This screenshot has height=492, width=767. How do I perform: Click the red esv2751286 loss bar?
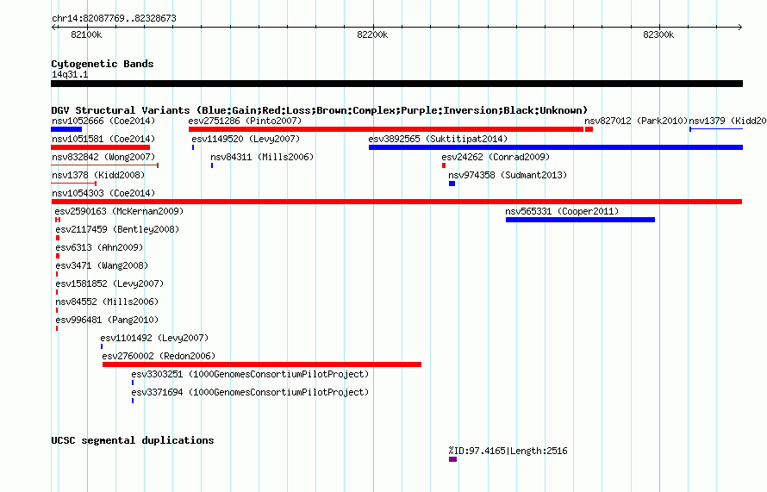tap(386, 129)
